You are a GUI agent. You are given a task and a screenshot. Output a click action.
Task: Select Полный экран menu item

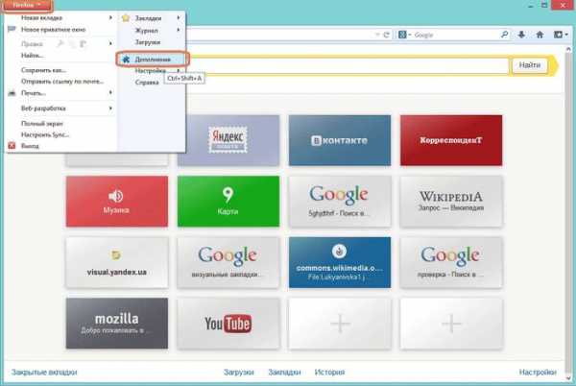click(43, 124)
